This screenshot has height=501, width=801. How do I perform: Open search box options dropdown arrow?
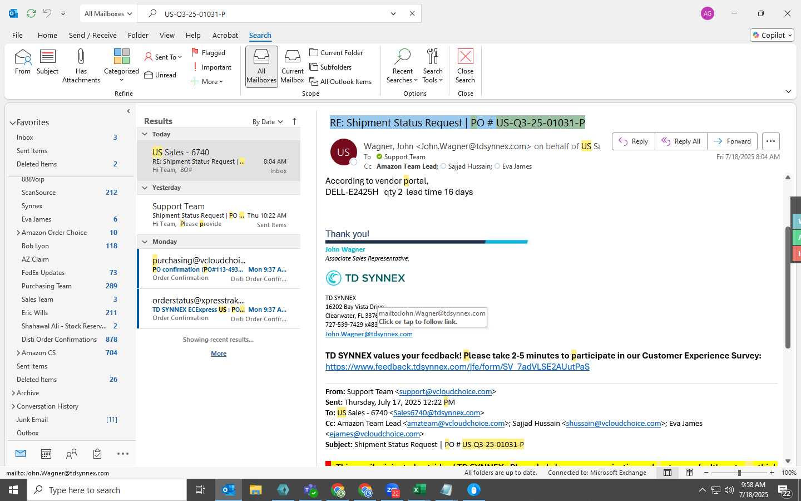pos(393,13)
